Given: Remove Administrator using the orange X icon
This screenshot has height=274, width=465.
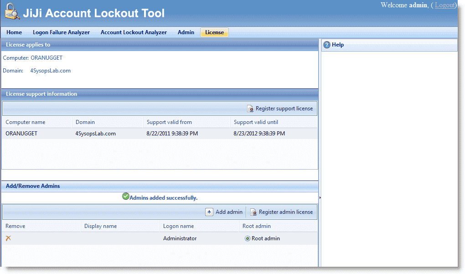Looking at the screenshot, I should point(8,238).
